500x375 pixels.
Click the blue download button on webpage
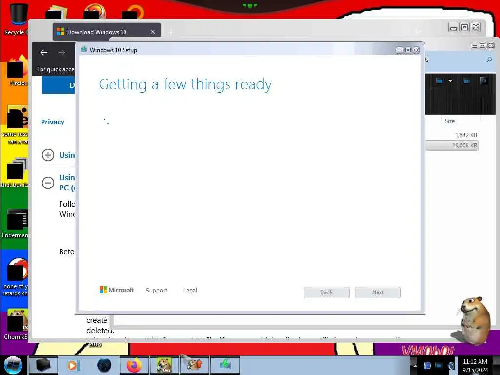click(59, 85)
